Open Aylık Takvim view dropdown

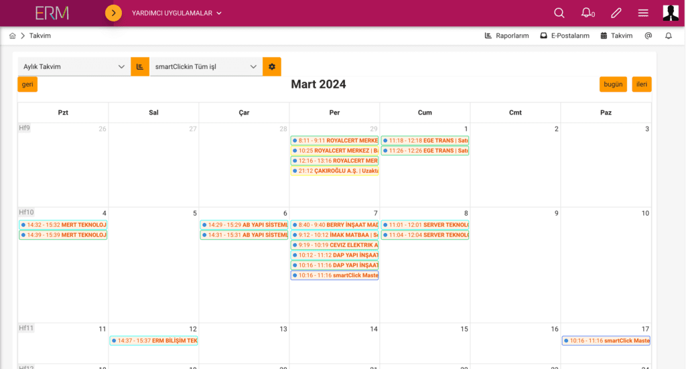74,66
